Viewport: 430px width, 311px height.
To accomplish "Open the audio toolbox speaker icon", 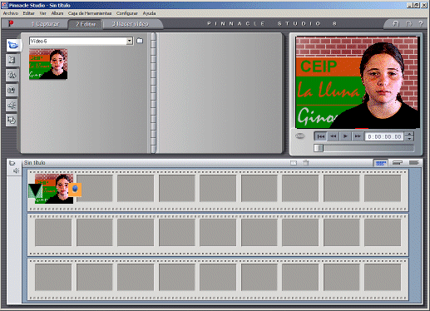I will coord(16,170).
